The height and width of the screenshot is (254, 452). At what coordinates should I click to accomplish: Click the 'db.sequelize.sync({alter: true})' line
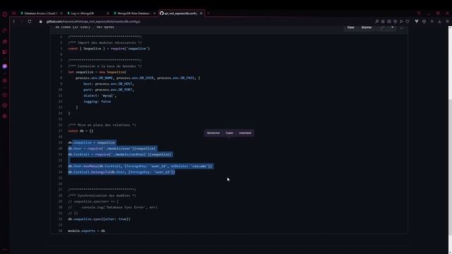pos(99,219)
